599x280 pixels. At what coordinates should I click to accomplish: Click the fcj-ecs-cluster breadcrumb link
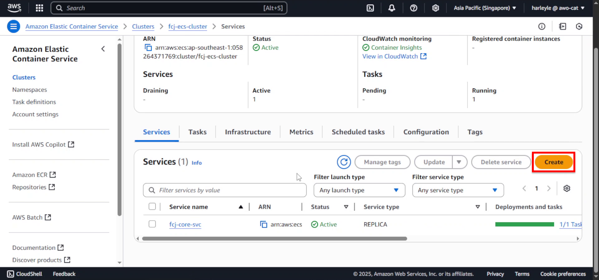187,27
